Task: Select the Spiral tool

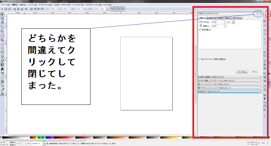Action: [x=2, y=52]
